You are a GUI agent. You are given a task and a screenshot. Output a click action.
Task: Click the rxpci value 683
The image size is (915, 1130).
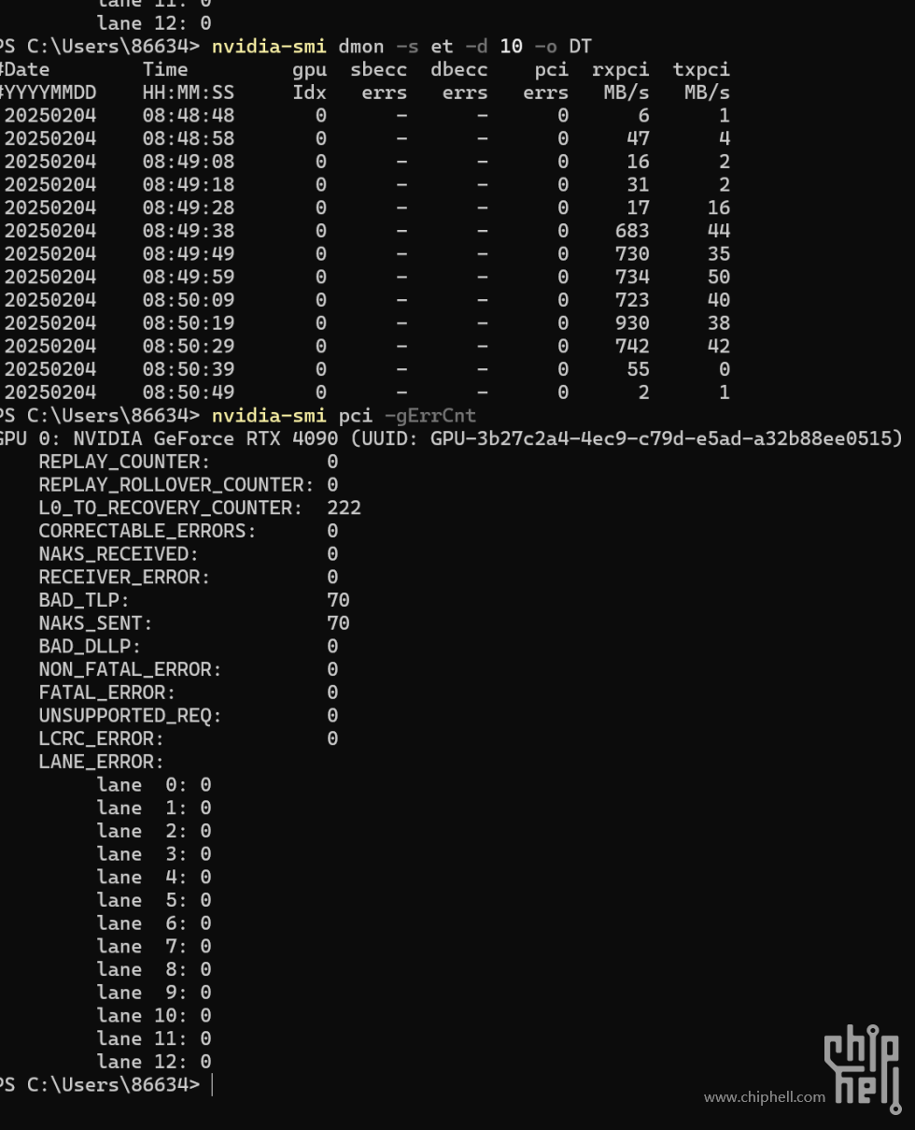coord(632,231)
